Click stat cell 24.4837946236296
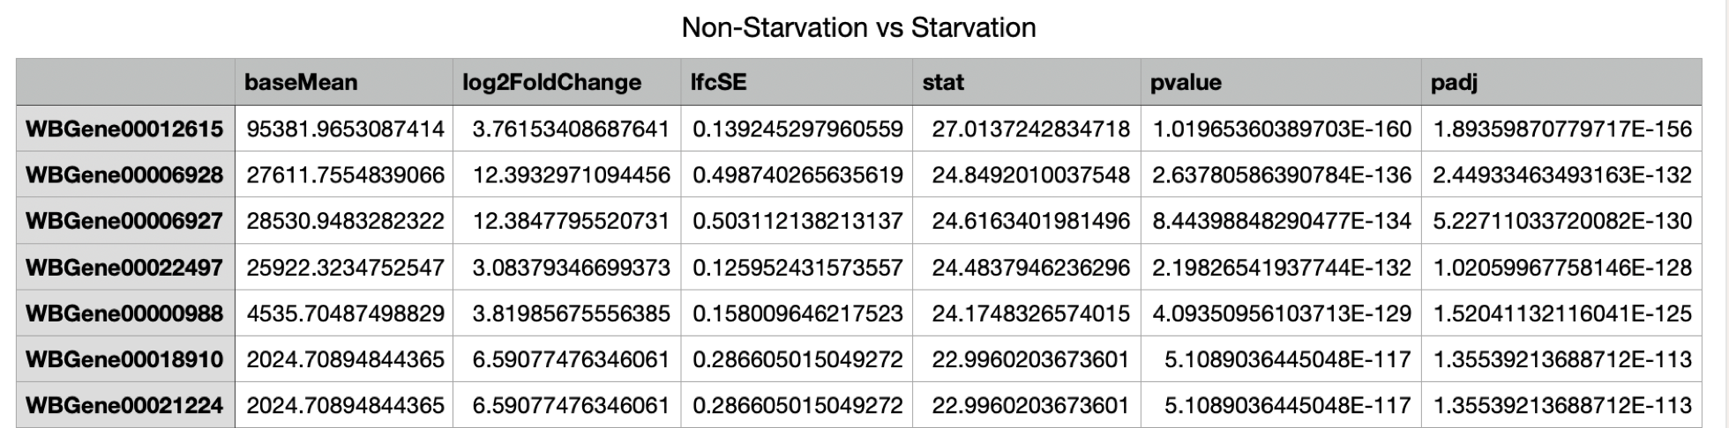1729x428 pixels. click(1030, 268)
